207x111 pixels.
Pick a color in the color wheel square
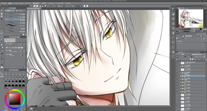click(15, 99)
